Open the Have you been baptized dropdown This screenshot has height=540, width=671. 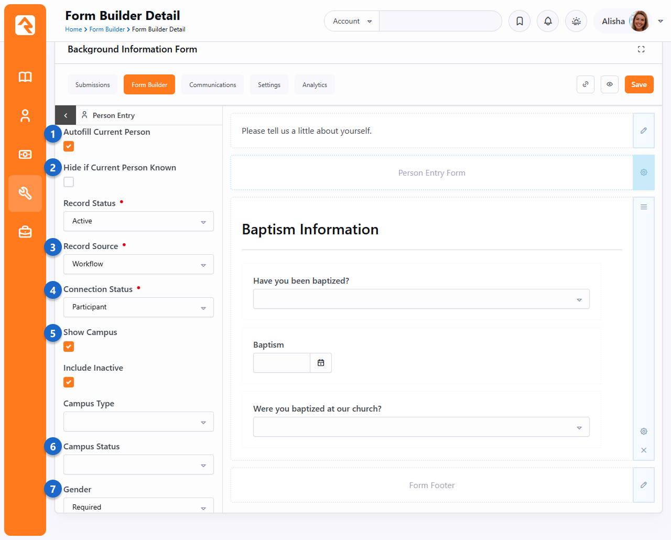421,299
